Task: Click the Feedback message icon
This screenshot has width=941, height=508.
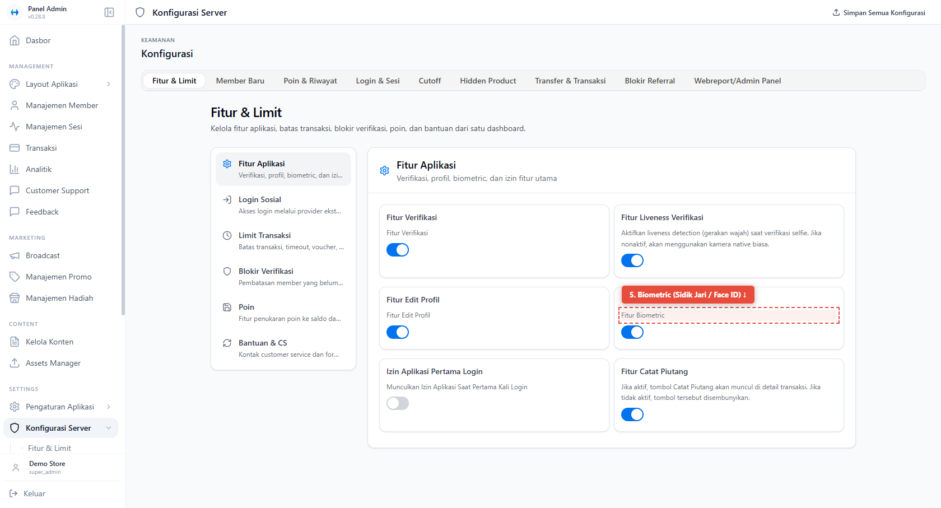Action: [x=15, y=212]
